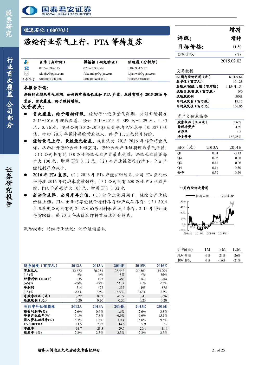Click the 行业首次覆盖-公司部分 sidebar label
Image resolution: width=258 pixels, height=365 pixels.
point(10,92)
